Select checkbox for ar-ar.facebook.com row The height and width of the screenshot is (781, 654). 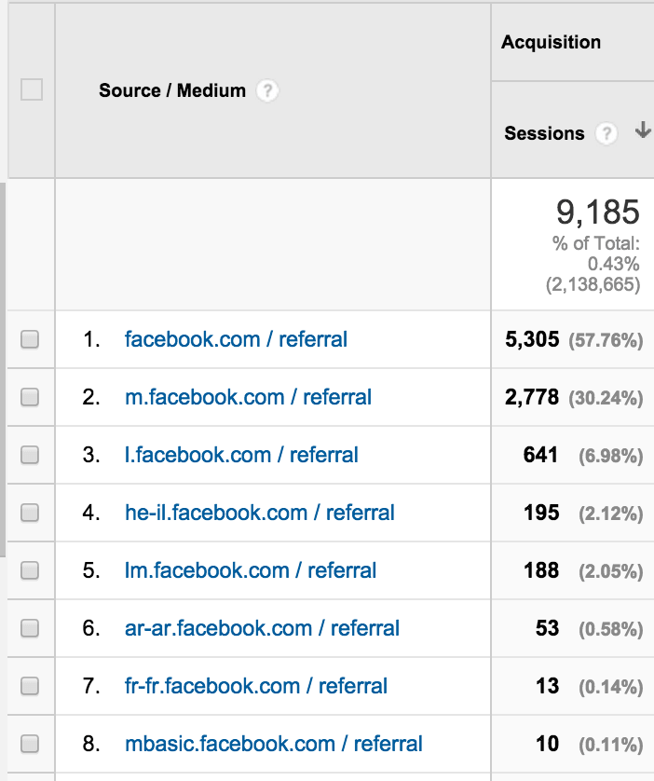[x=30, y=628]
